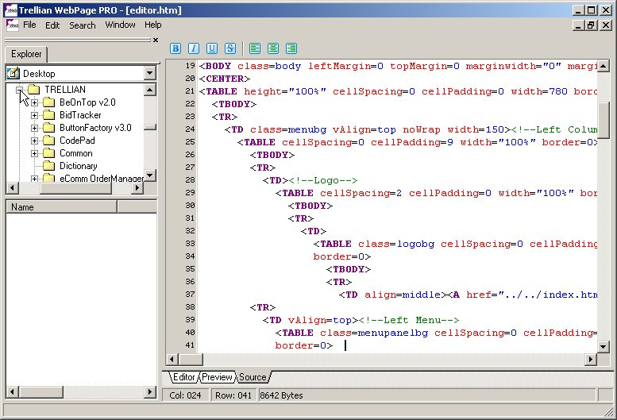Screen dimensions: 617x420
Task: Click the code editor scroll-left arrow
Action: (x=172, y=359)
